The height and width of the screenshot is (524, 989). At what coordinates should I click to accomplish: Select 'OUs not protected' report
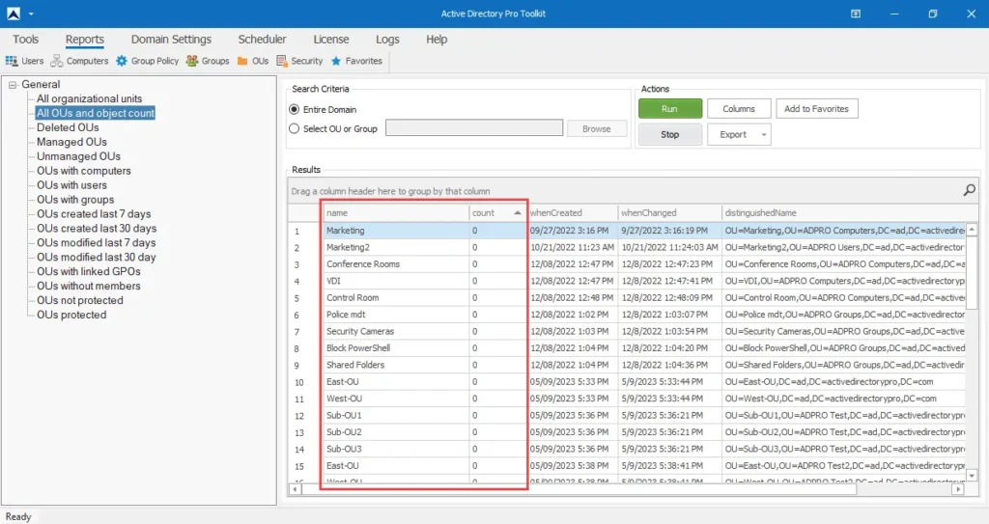tap(80, 301)
